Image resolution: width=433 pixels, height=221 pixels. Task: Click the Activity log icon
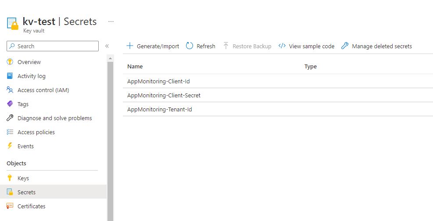[x=10, y=76]
